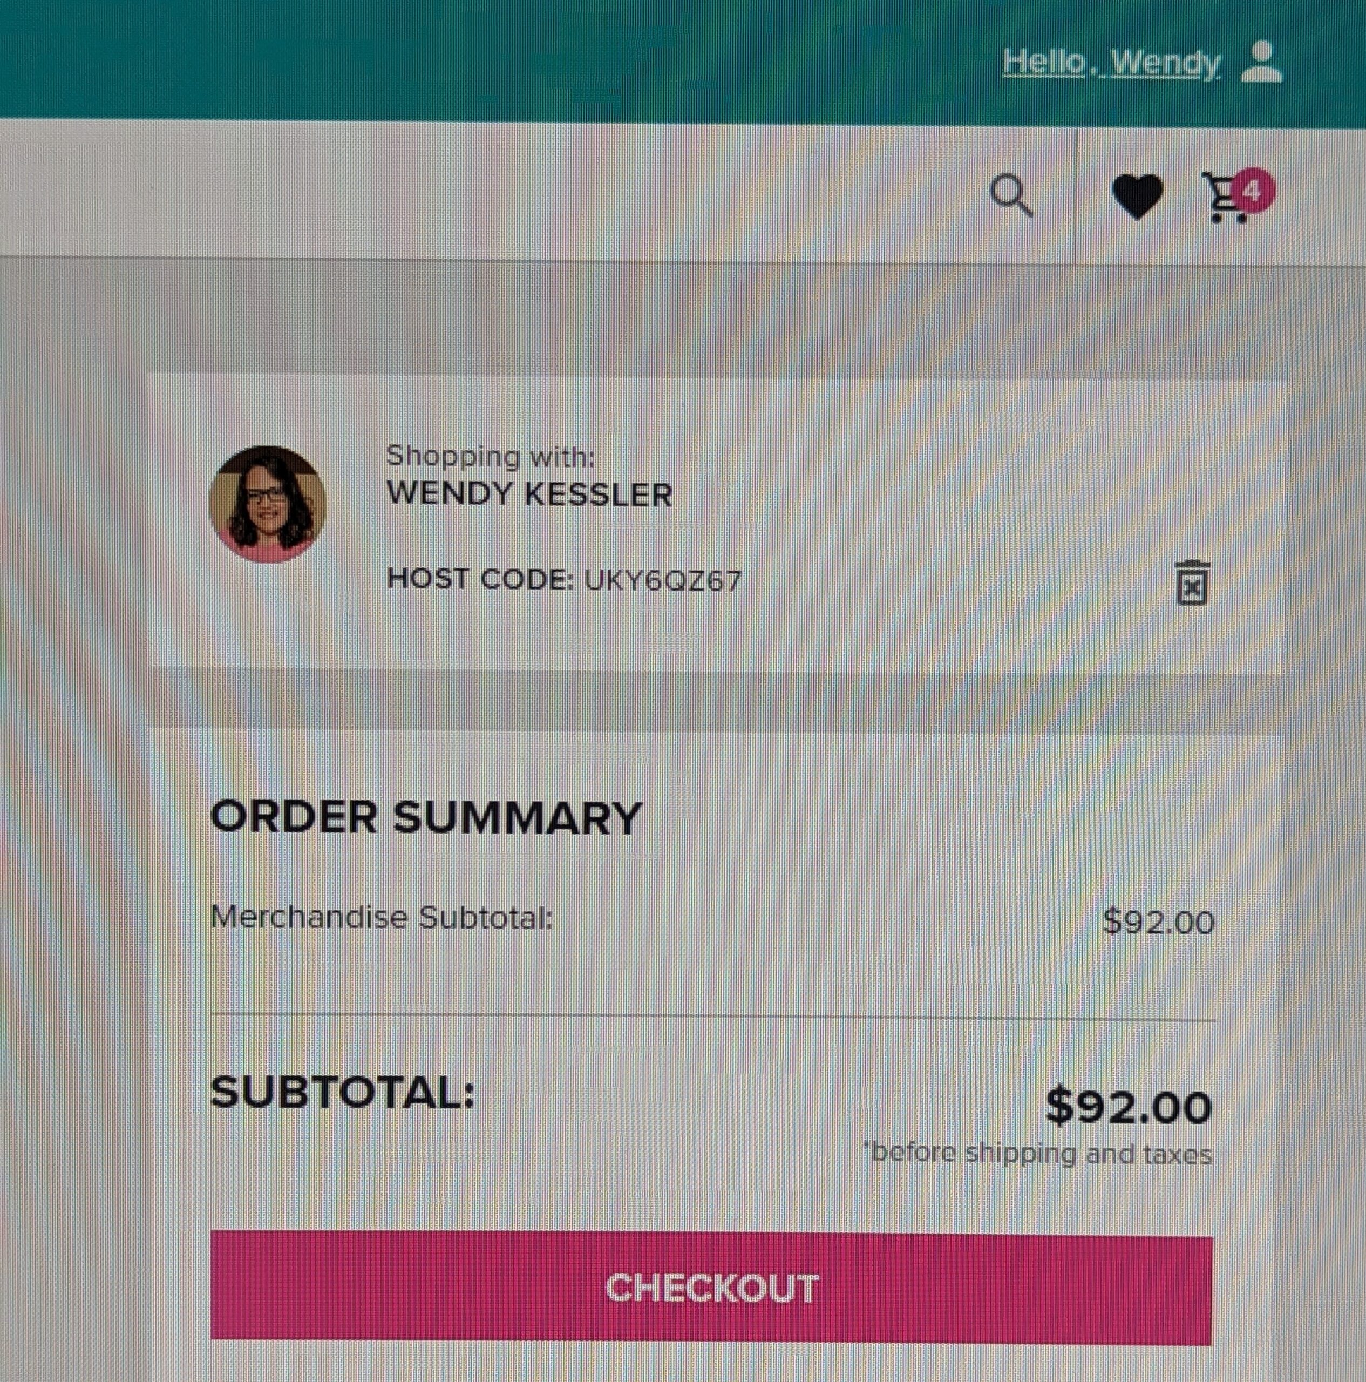This screenshot has height=1382, width=1366.
Task: Click the divider line above SUBTOTAL
Action: (x=713, y=1017)
